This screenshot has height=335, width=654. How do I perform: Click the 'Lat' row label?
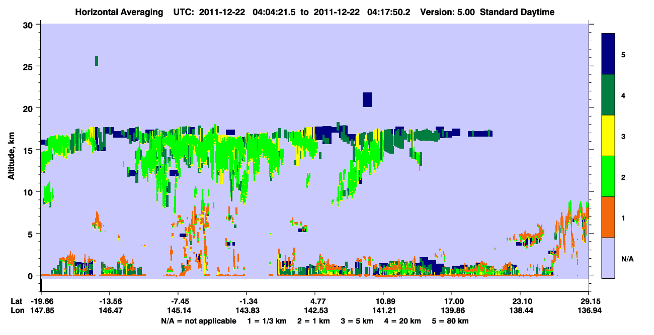[x=16, y=301]
